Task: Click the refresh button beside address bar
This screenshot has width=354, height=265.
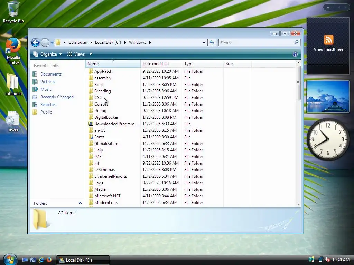Action: [x=212, y=42]
